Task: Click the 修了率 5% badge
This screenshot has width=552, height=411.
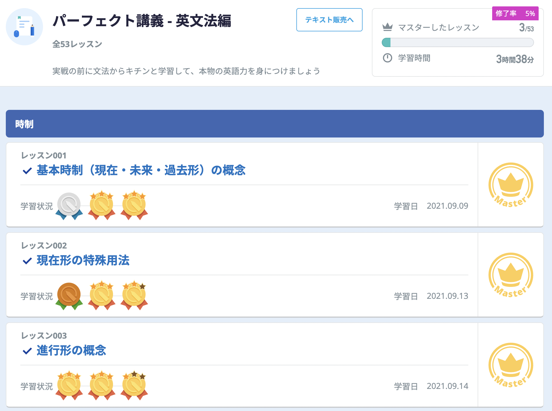Action: pyautogui.click(x=515, y=13)
